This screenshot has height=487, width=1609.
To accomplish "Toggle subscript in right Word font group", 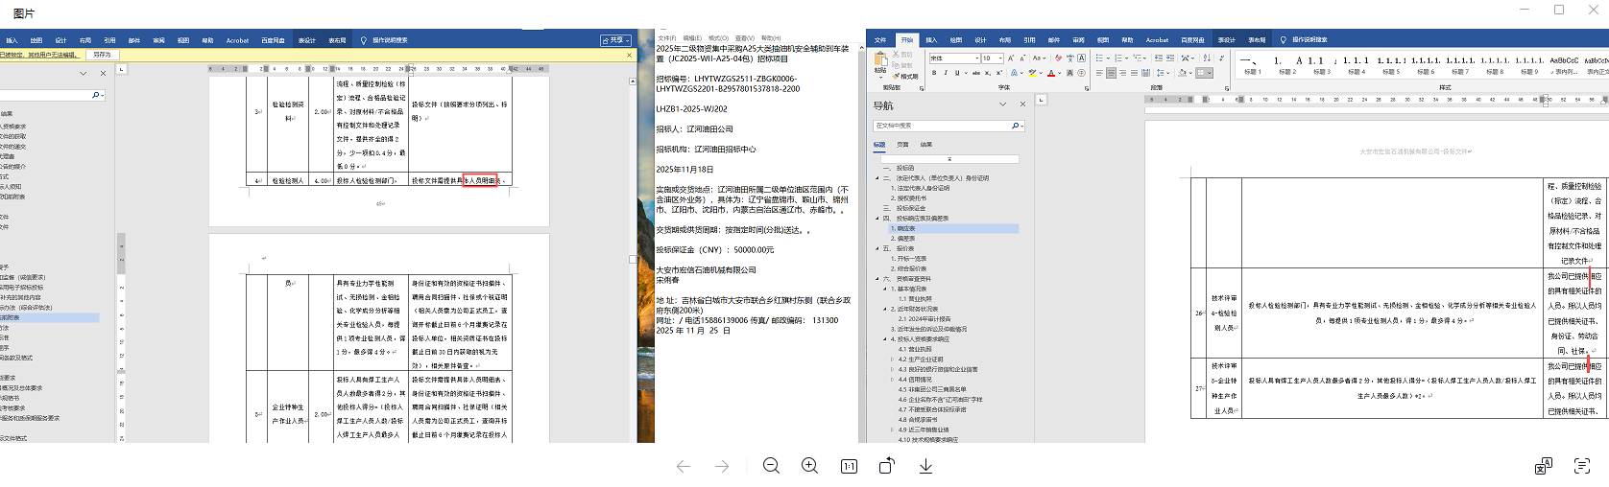I will pyautogui.click(x=987, y=73).
